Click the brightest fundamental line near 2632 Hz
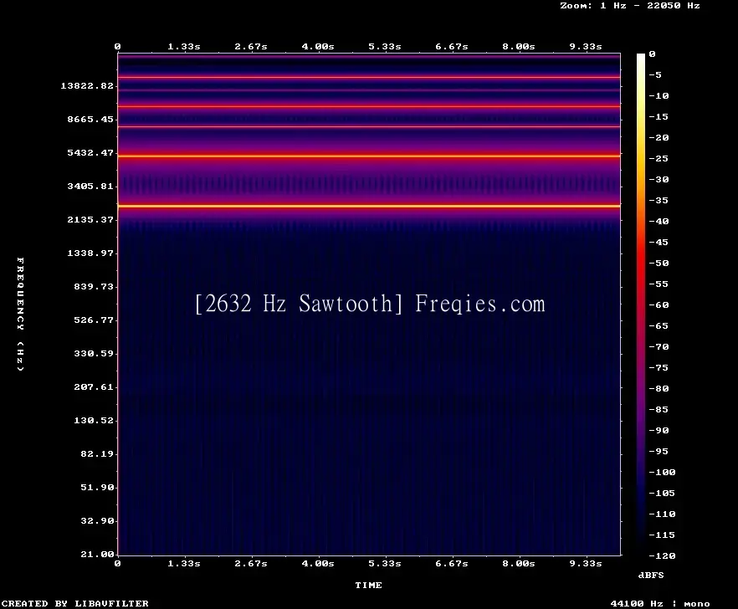 pyautogui.click(x=369, y=206)
